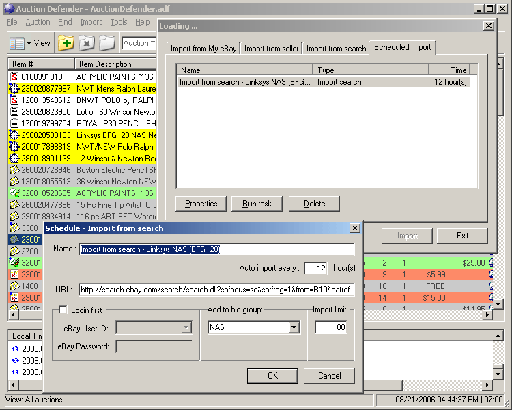This screenshot has width=512, height=410.
Task: Click the auction list horizontal scrollbar right arrow
Action: pyautogui.click(x=487, y=315)
